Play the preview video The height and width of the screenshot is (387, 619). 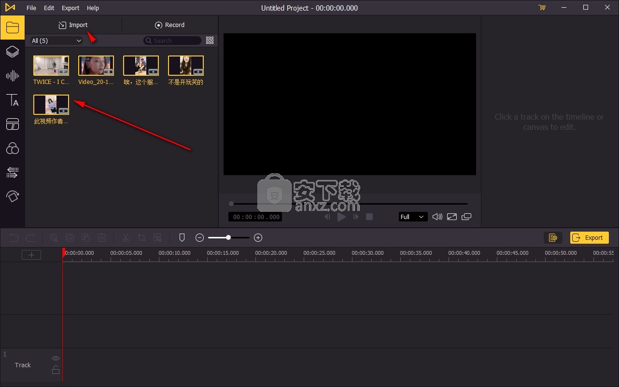coord(341,217)
